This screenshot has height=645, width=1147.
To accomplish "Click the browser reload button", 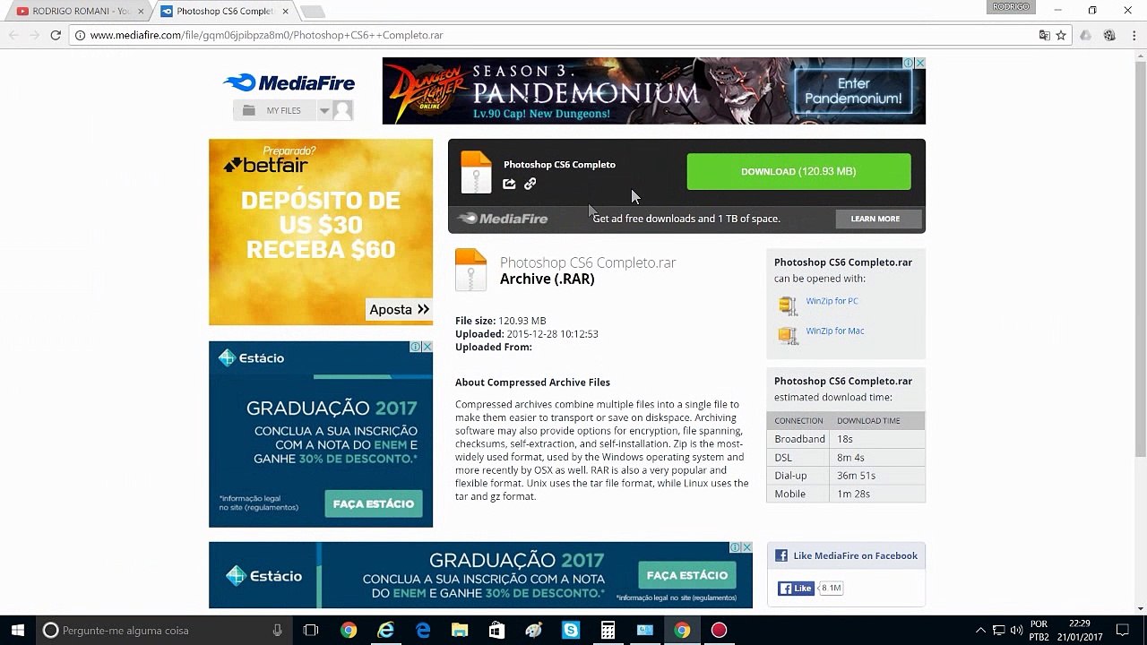I will (x=56, y=35).
